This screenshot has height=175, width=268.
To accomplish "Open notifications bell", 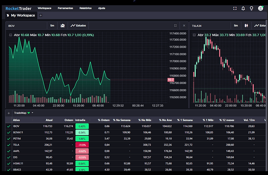I will tap(243, 9).
